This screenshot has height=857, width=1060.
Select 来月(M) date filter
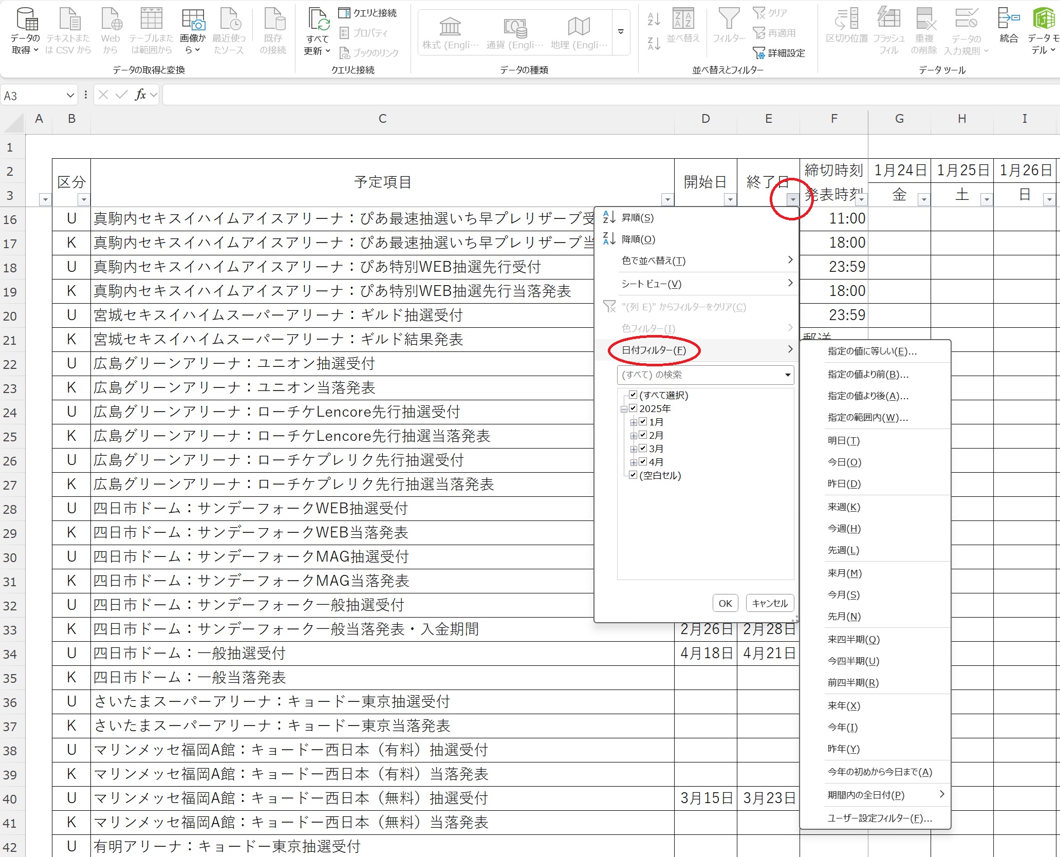click(x=875, y=573)
